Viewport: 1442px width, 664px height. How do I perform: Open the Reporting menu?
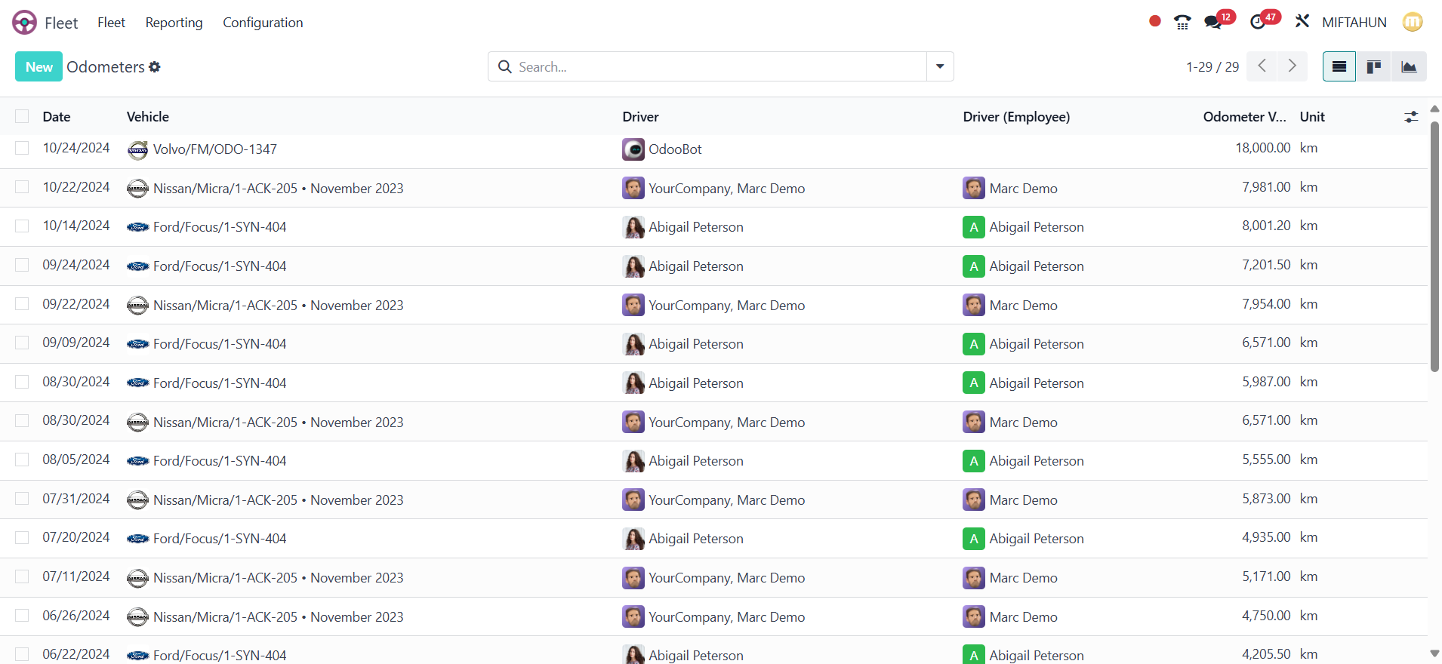click(x=174, y=23)
